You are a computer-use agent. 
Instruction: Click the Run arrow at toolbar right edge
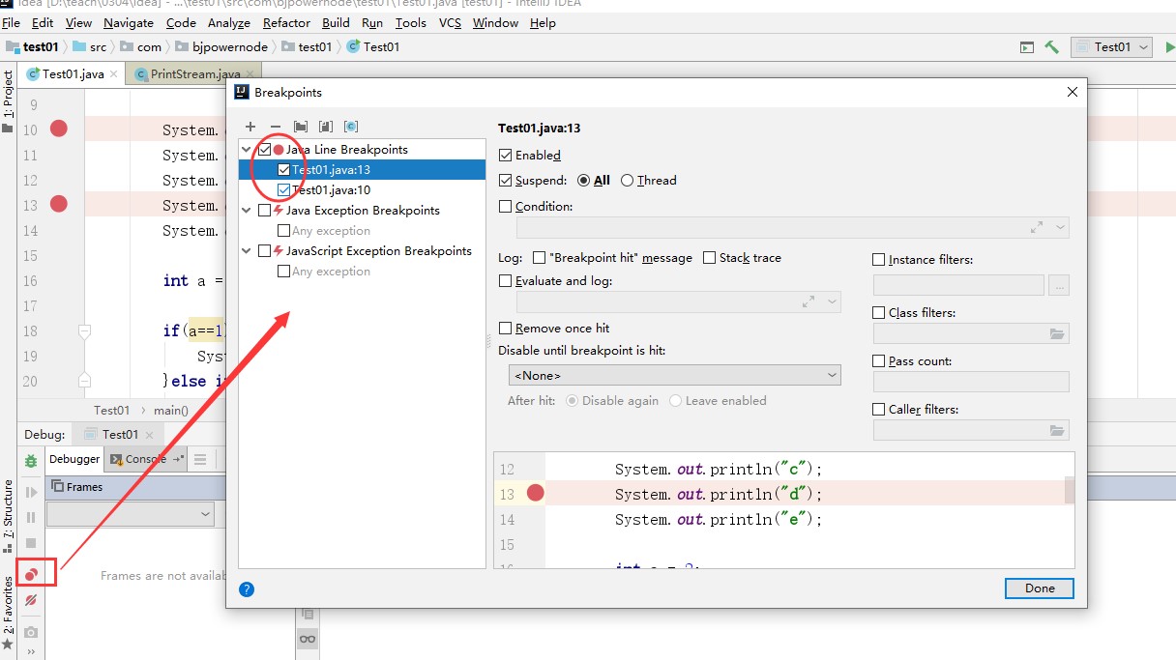click(1170, 46)
